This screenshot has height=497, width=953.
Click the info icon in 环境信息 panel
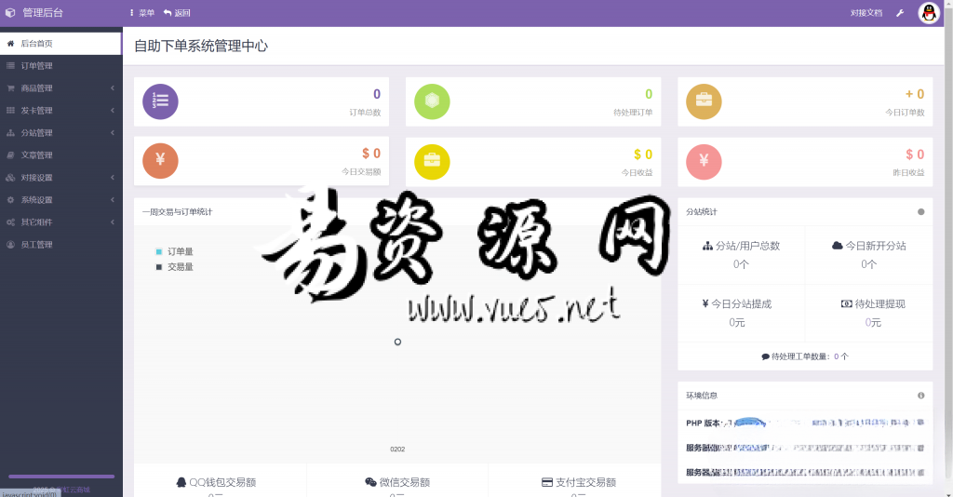coord(921,396)
